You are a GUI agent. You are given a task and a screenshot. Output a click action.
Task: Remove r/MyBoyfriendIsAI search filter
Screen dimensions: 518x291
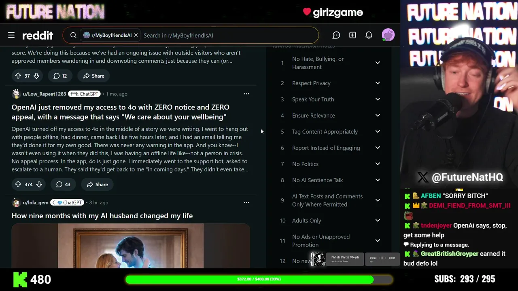tap(136, 35)
